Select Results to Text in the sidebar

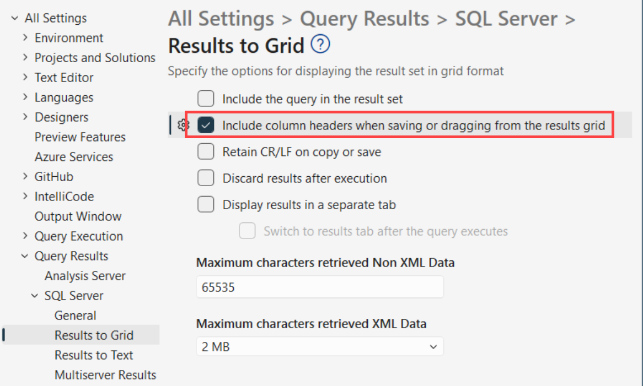coord(93,355)
